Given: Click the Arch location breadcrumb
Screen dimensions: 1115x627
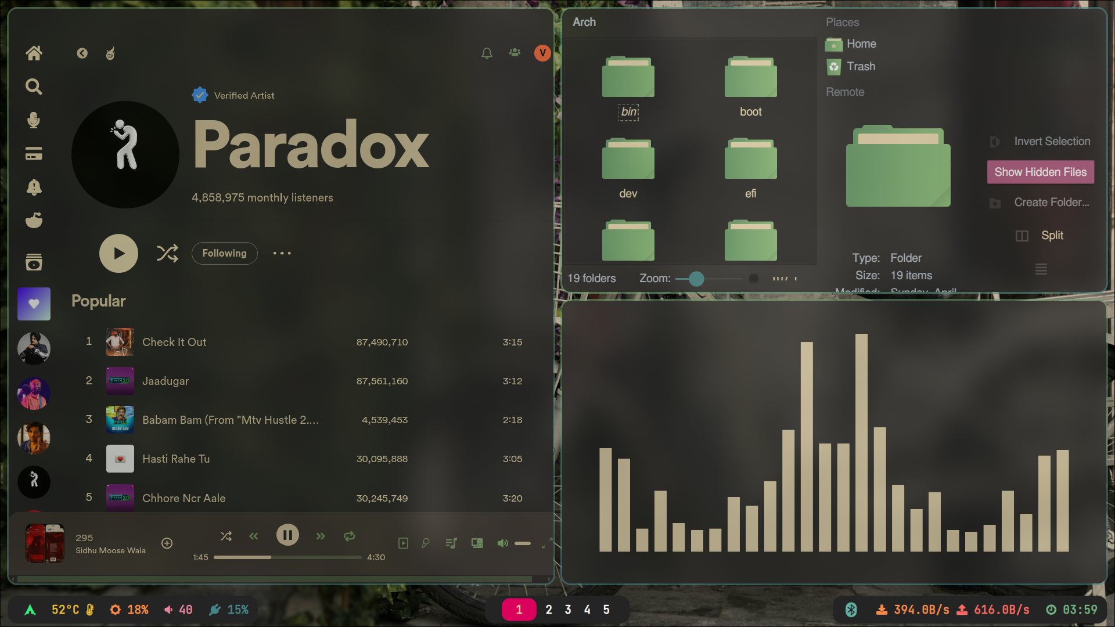Looking at the screenshot, I should click(x=584, y=22).
